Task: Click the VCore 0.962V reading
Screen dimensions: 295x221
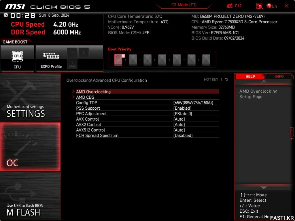Action: [x=121, y=27]
